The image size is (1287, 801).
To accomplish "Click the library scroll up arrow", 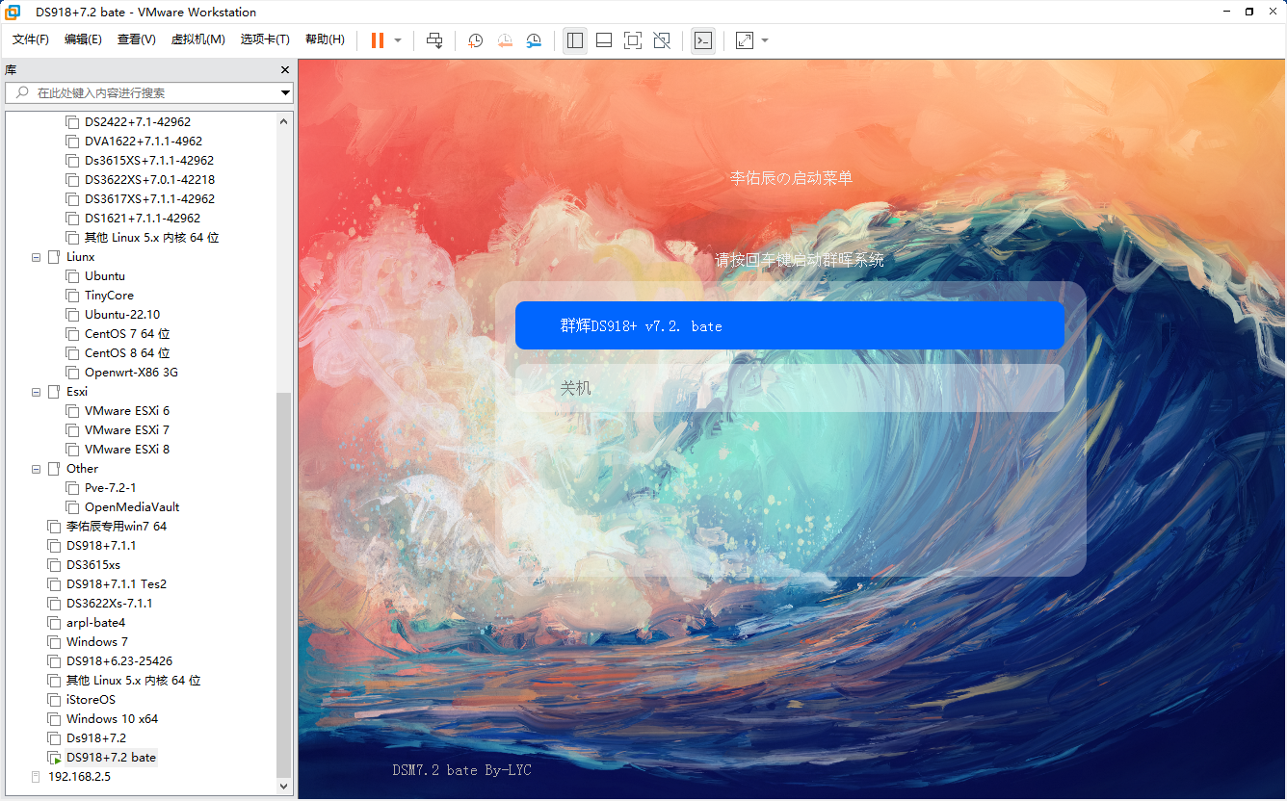I will (284, 121).
